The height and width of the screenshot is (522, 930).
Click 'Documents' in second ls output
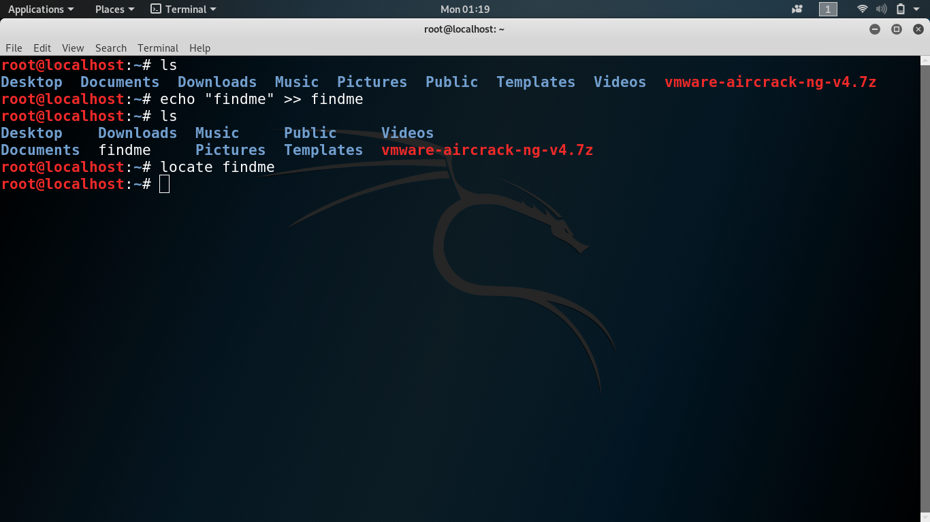tap(40, 150)
